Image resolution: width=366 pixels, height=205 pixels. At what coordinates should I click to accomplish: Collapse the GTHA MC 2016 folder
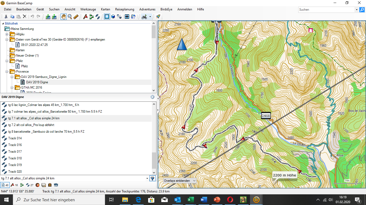click(12, 88)
